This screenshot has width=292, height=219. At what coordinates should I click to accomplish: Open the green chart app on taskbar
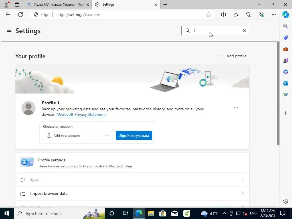click(x=186, y=213)
